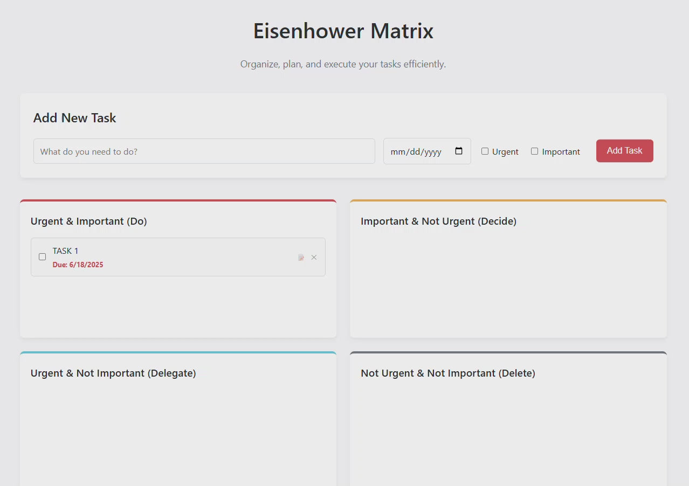The image size is (689, 486).
Task: Focus the 'What do you need to do?' field
Action: [204, 151]
